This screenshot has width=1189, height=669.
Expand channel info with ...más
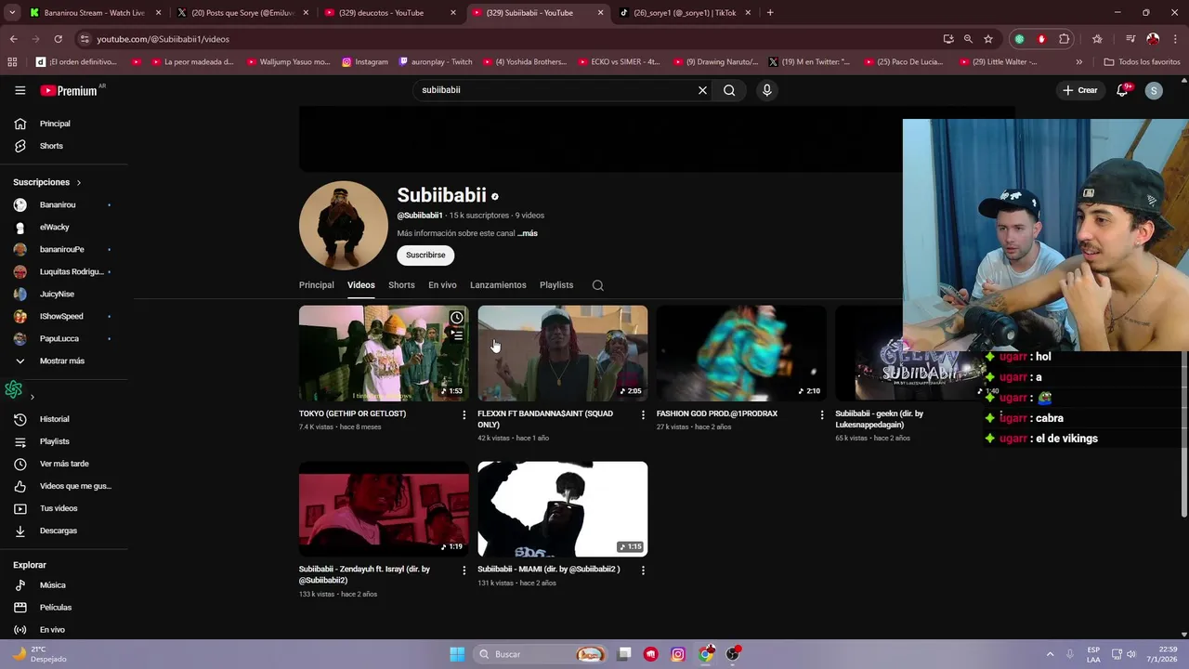528,233
